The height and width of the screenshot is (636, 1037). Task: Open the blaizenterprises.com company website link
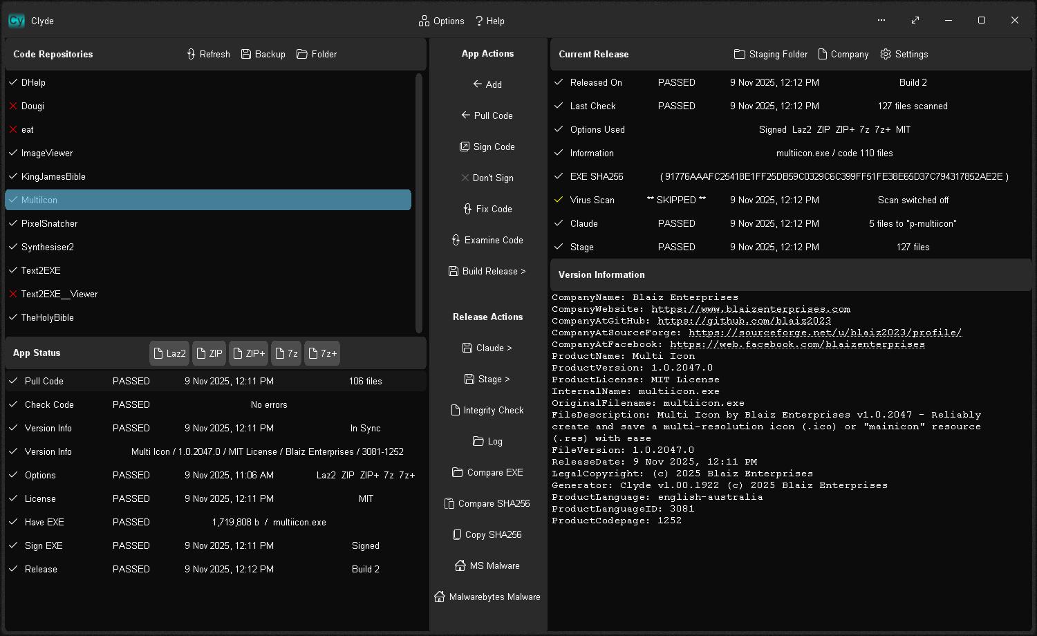click(751, 309)
